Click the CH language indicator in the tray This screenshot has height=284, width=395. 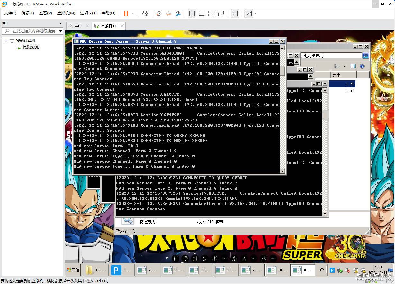(322, 270)
